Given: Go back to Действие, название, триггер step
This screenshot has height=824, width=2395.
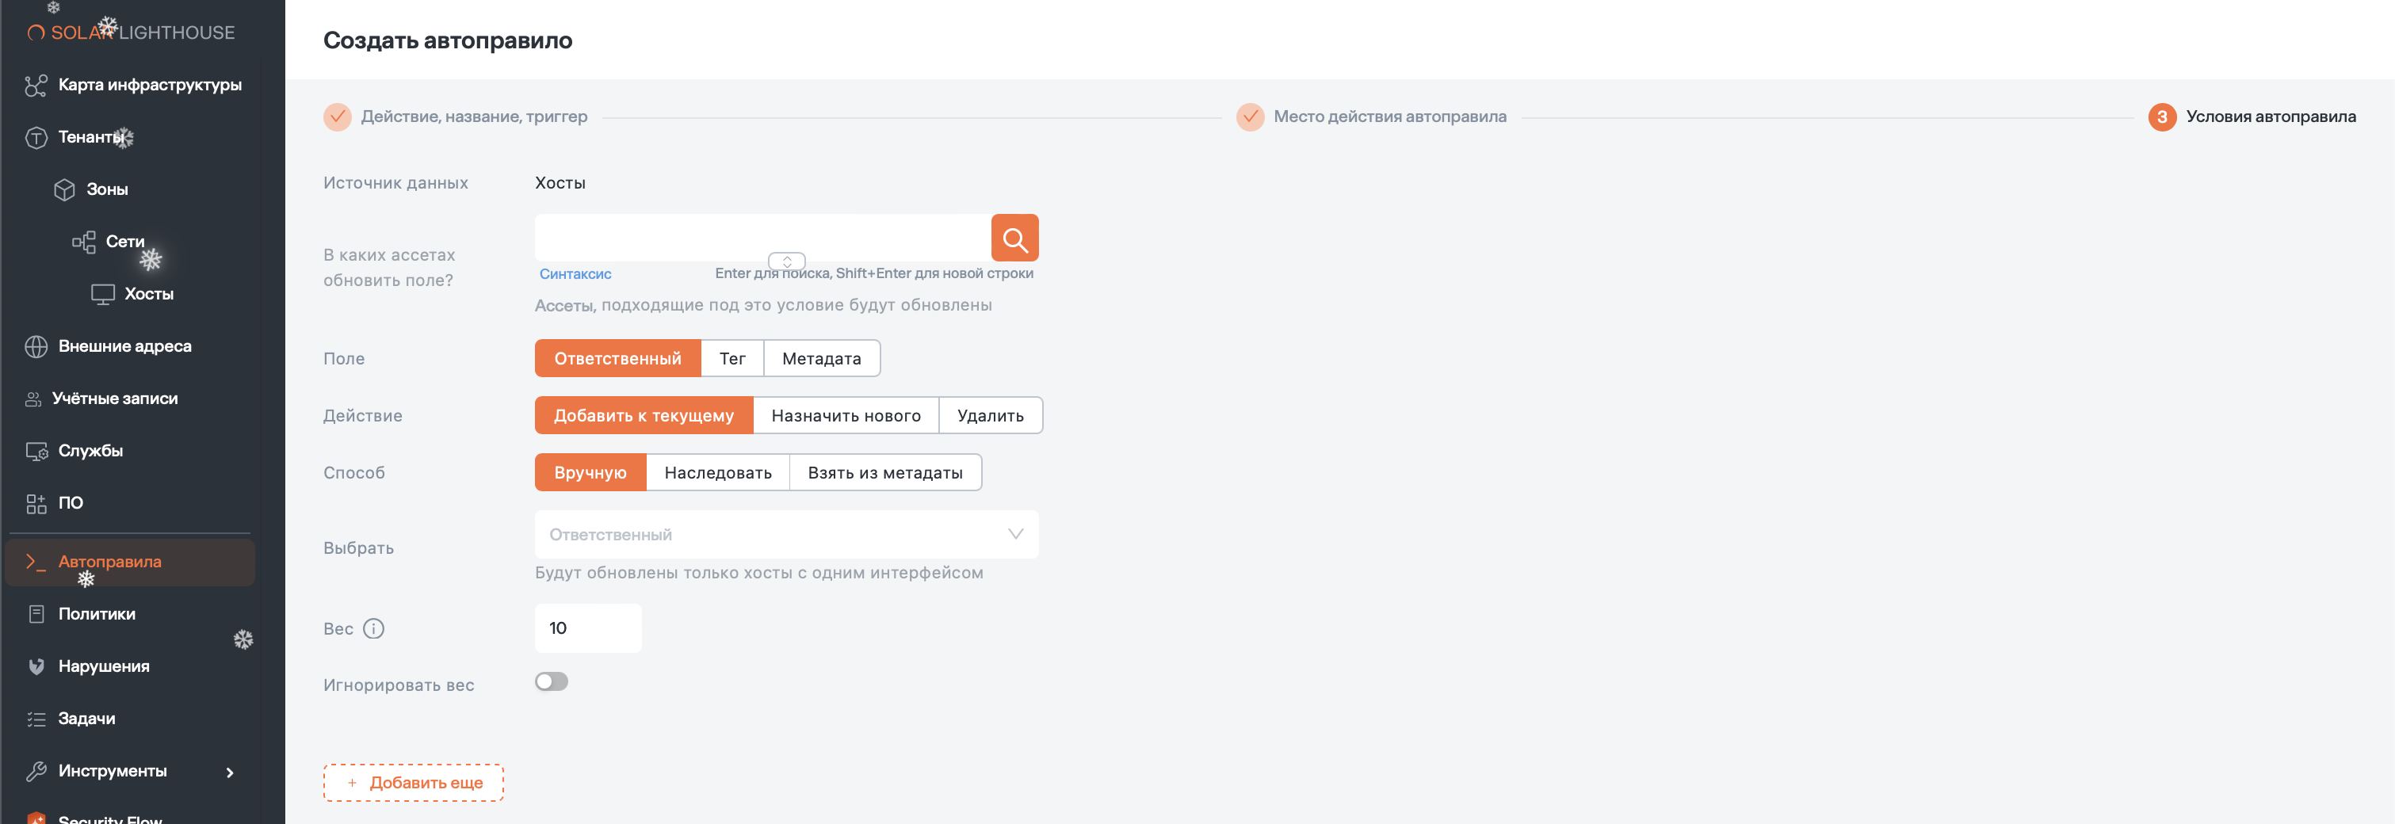Looking at the screenshot, I should (x=474, y=117).
